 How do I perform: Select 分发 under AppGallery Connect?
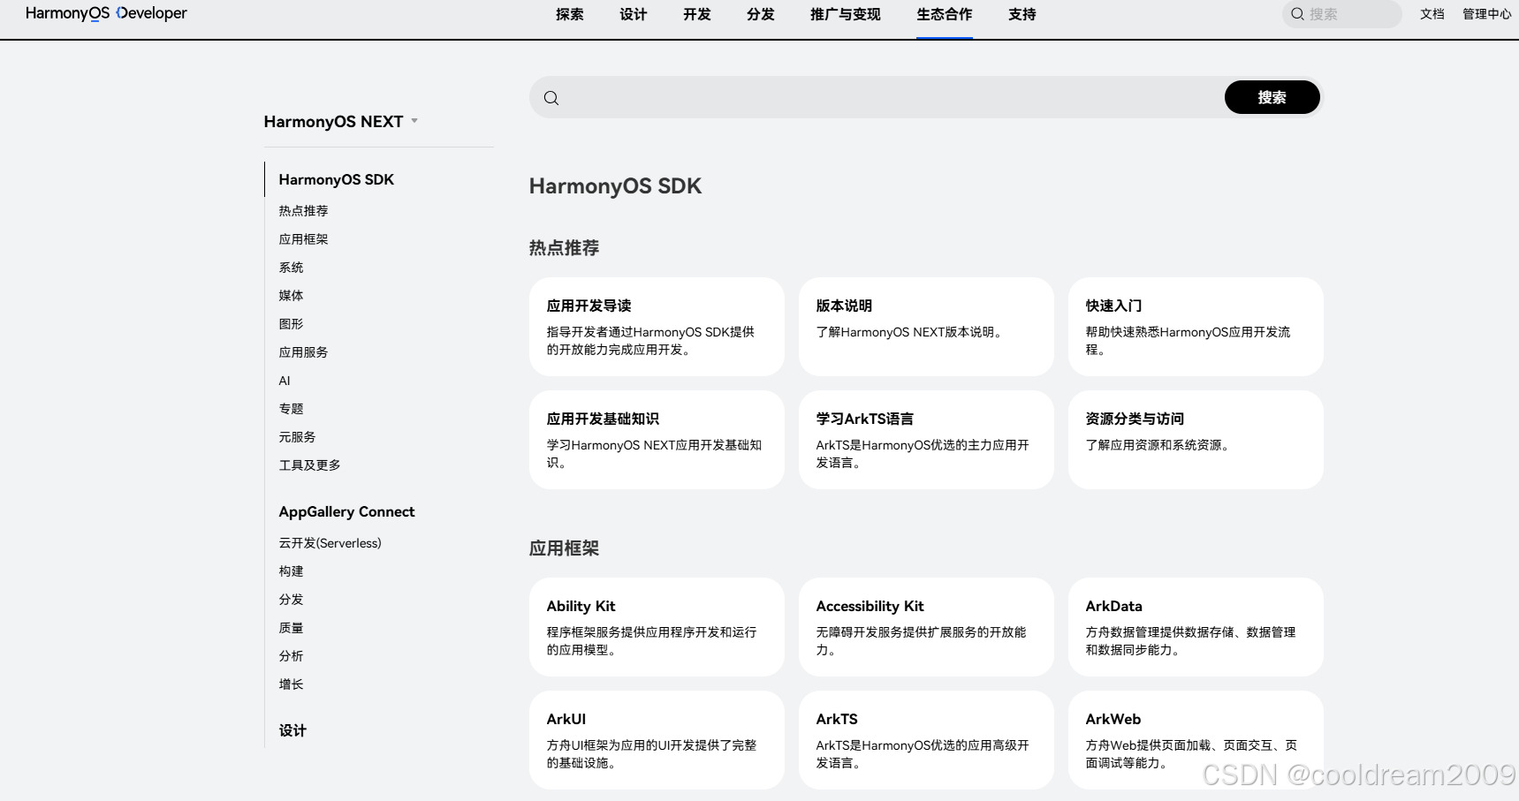pos(291,600)
